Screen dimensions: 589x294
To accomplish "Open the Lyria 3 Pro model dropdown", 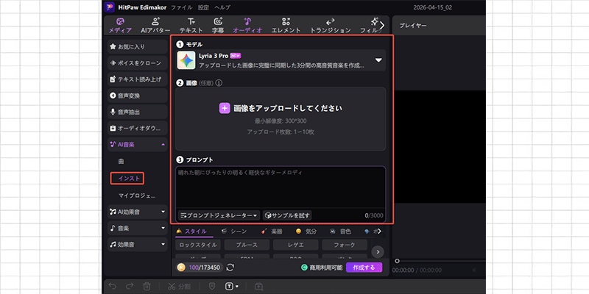I will point(378,60).
